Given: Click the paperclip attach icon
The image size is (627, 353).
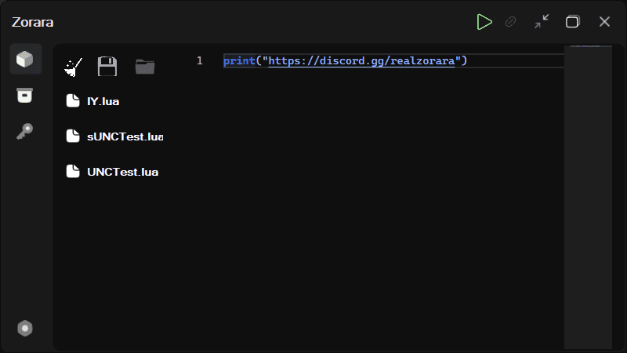Looking at the screenshot, I should (x=511, y=22).
